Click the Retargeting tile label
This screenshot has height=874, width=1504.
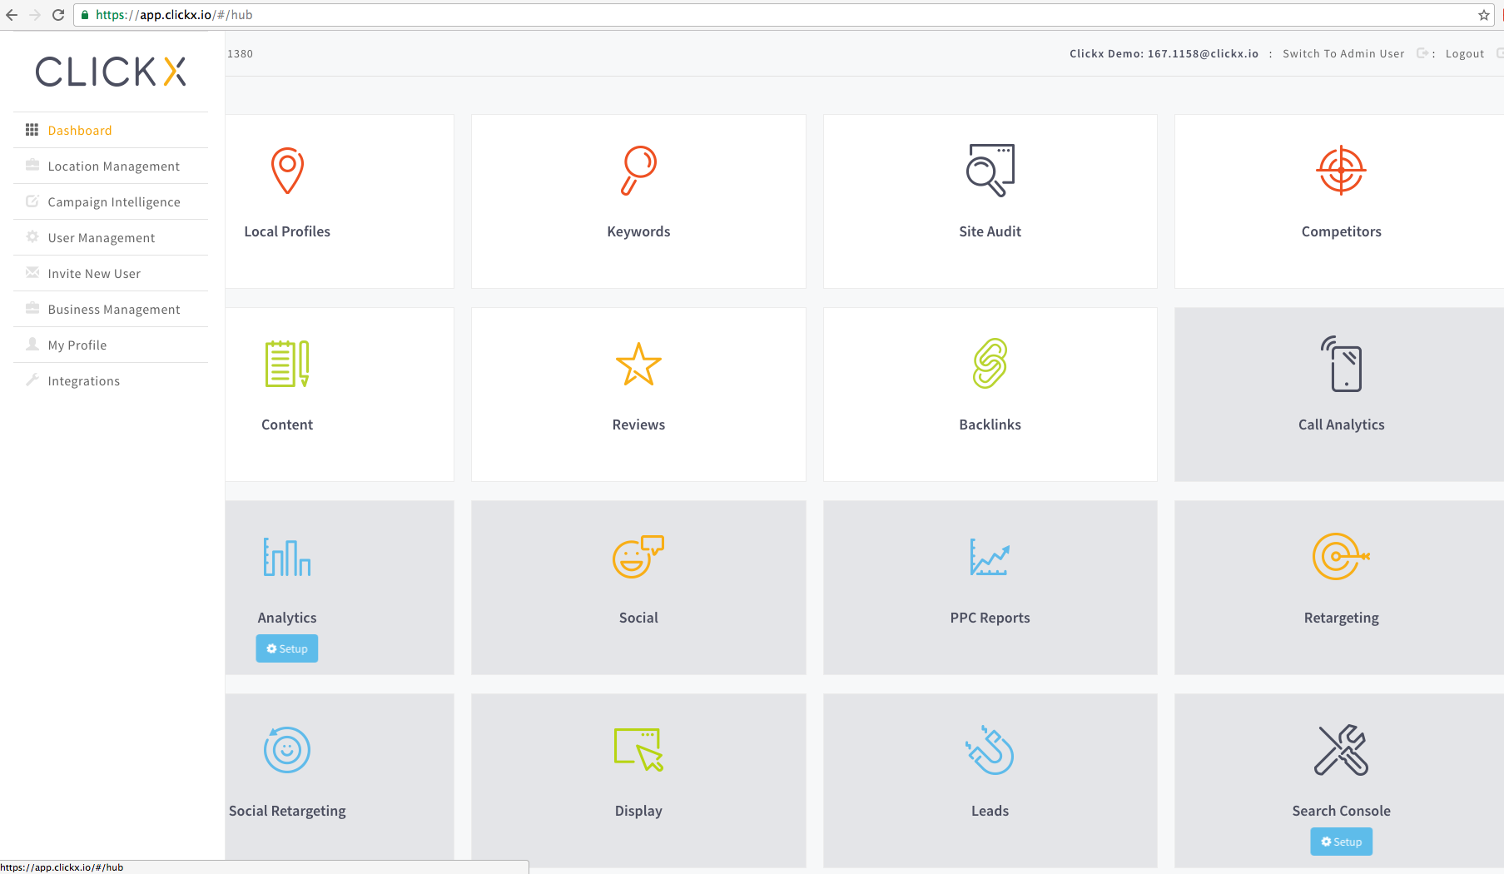coord(1341,618)
